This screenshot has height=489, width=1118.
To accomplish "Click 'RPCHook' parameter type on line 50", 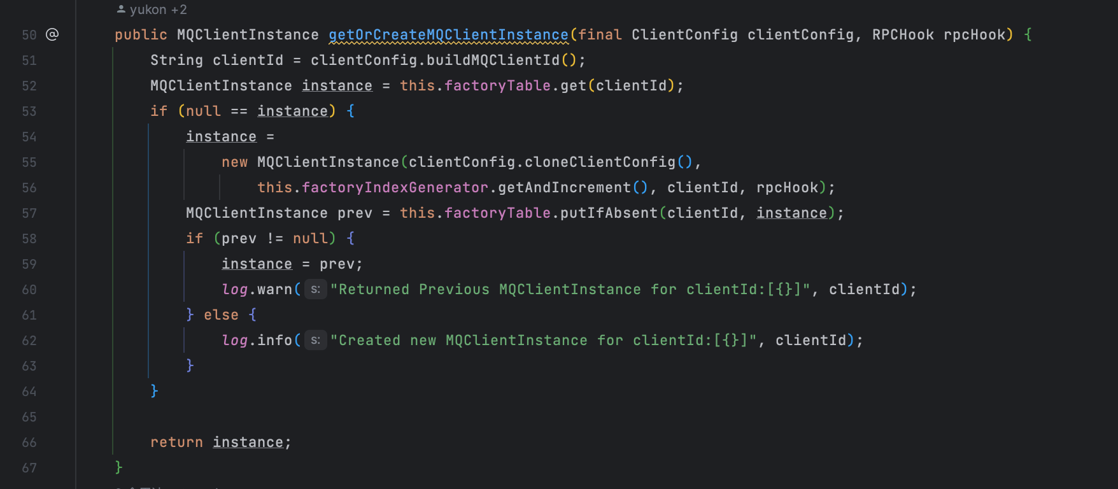I will [903, 34].
